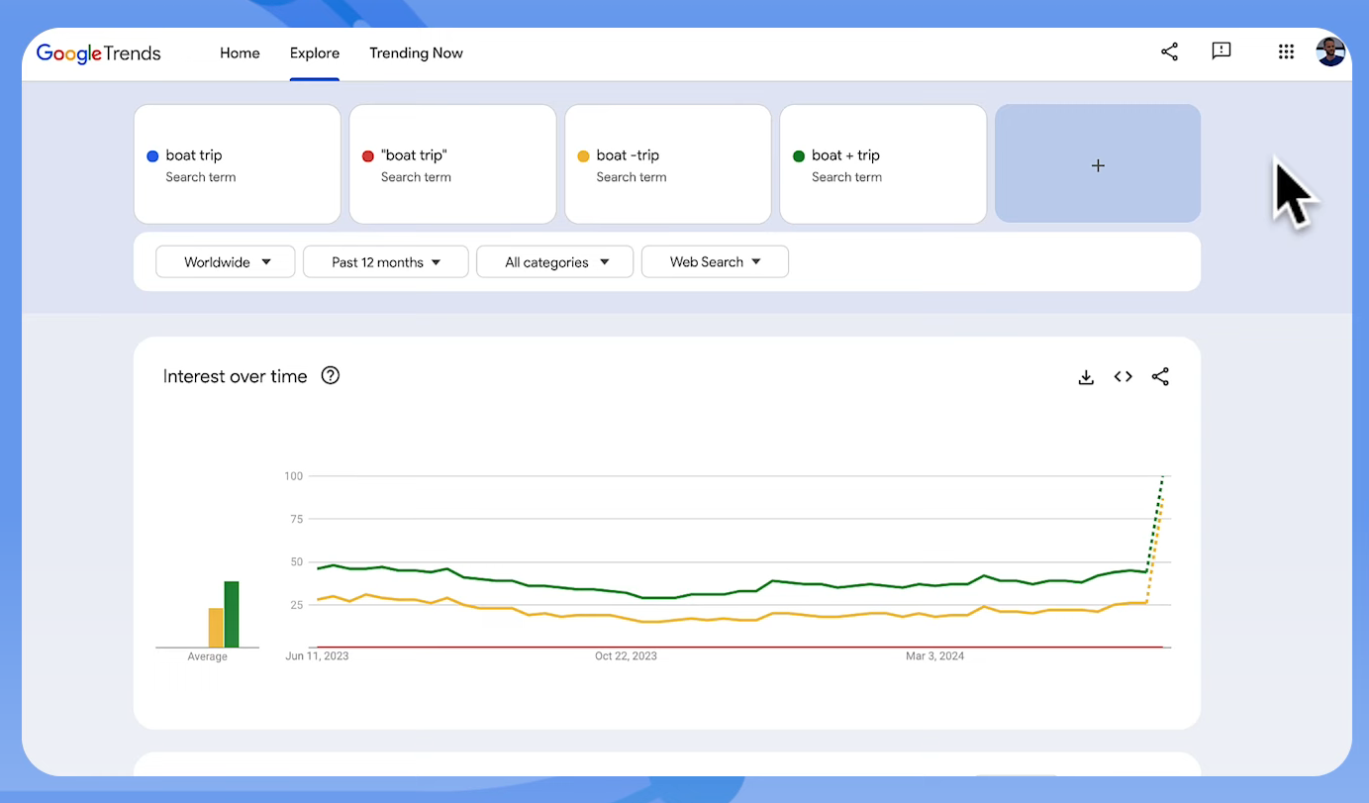Select the 'boat -trip' term card
This screenshot has width=1369, height=803.
pyautogui.click(x=668, y=164)
